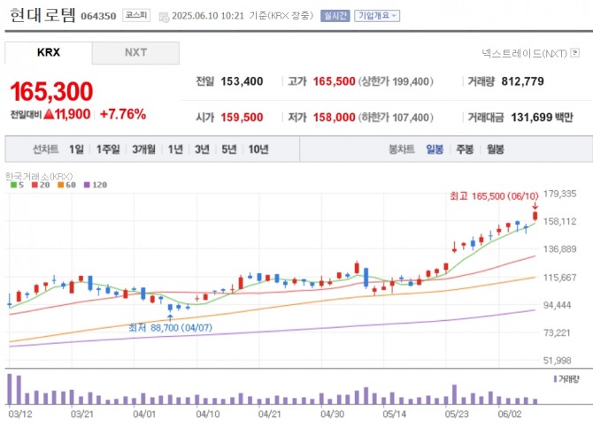Screen dimensions: 593x435
Task: Click the 한국거래소(KRX) chart label
Action: coord(39,176)
